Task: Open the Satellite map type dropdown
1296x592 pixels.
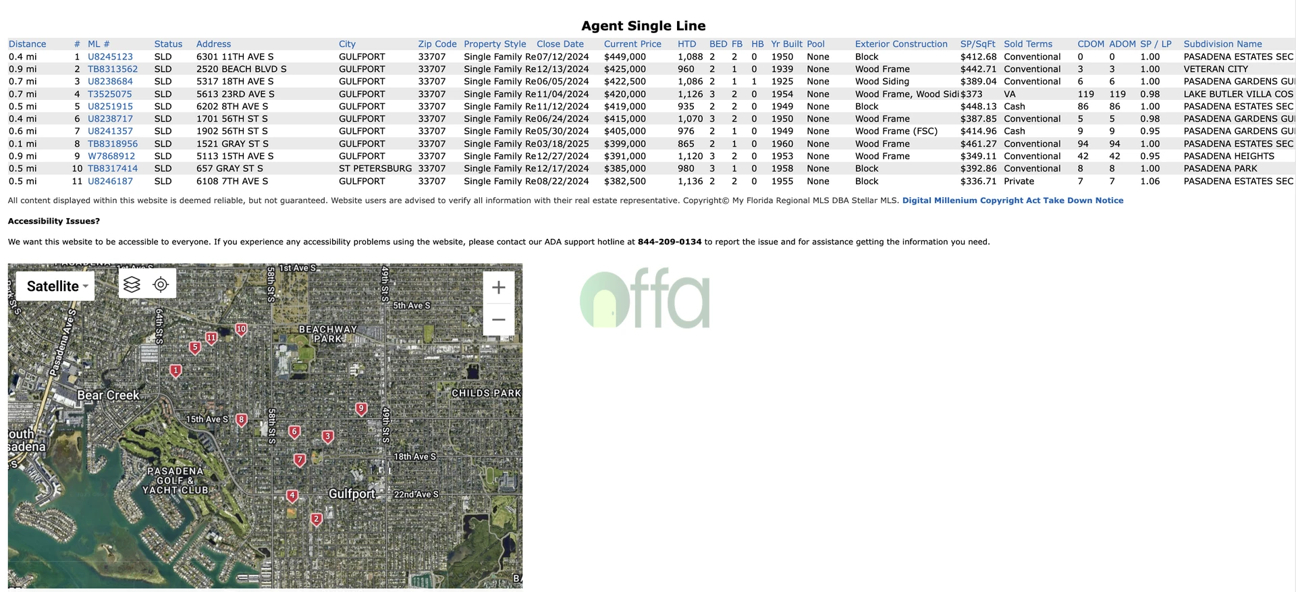Action: pos(55,286)
